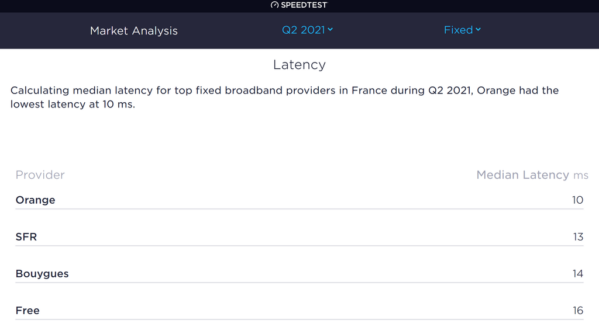Click Free's latency value of 16
The image size is (599, 334).
point(578,311)
